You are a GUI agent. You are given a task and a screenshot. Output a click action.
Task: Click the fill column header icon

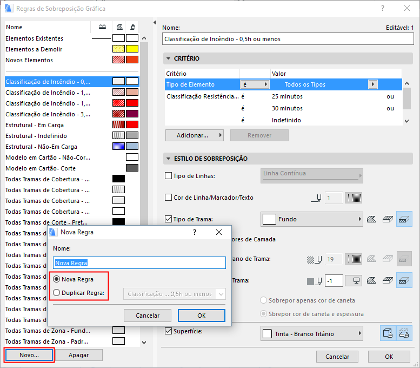click(119, 27)
